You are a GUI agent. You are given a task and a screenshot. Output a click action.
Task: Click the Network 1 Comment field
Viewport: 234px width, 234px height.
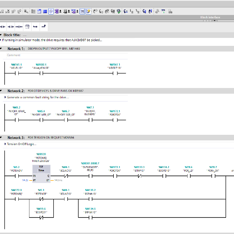click(67, 55)
